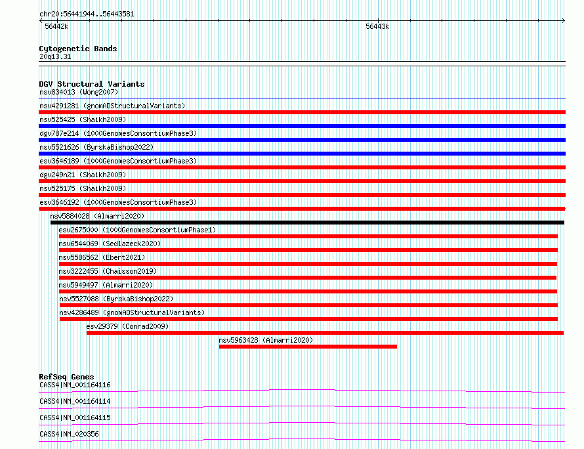This screenshot has height=449, width=584.
Task: Open the CASS4|NM_001164116 gene label
Action: pyautogui.click(x=75, y=385)
